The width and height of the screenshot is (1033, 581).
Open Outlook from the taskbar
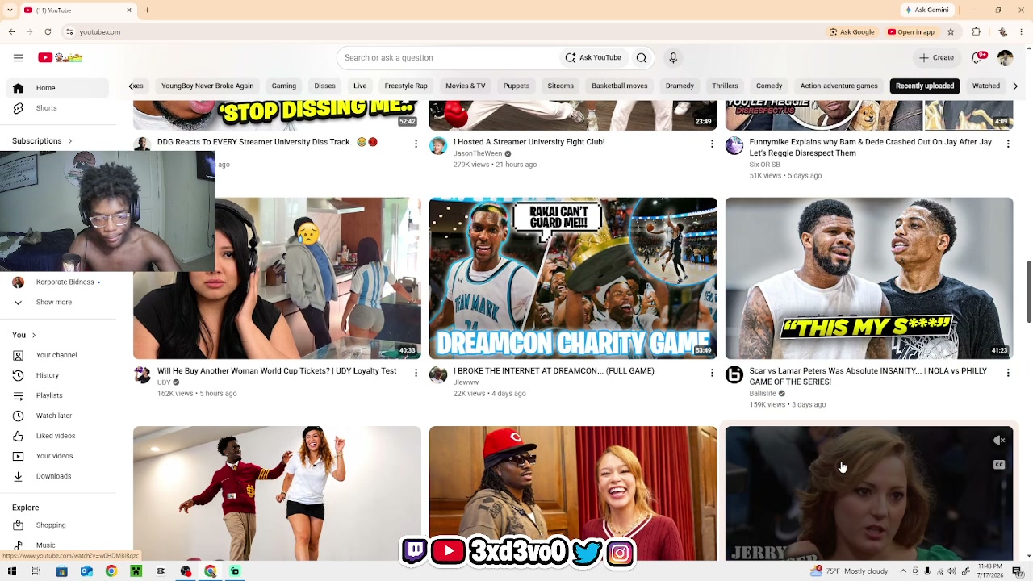[86, 571]
